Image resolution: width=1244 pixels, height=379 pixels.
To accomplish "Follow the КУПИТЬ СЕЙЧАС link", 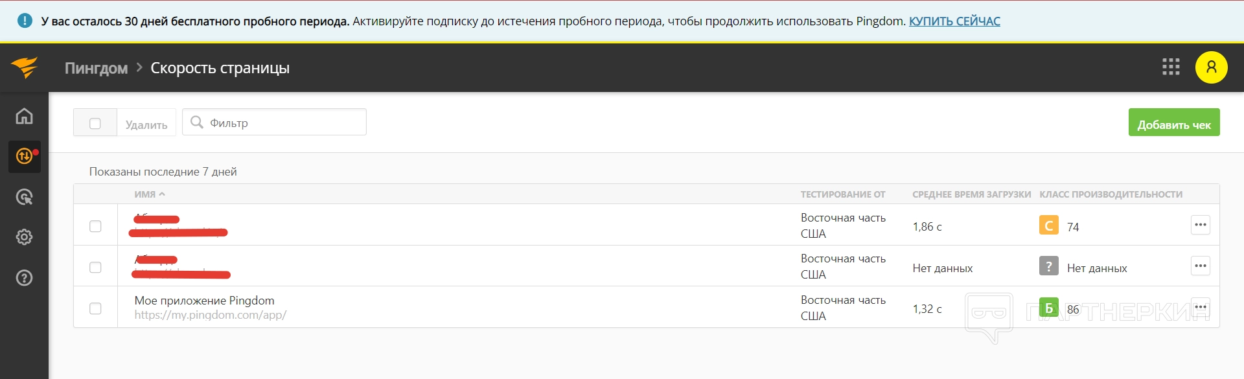I will click(954, 21).
